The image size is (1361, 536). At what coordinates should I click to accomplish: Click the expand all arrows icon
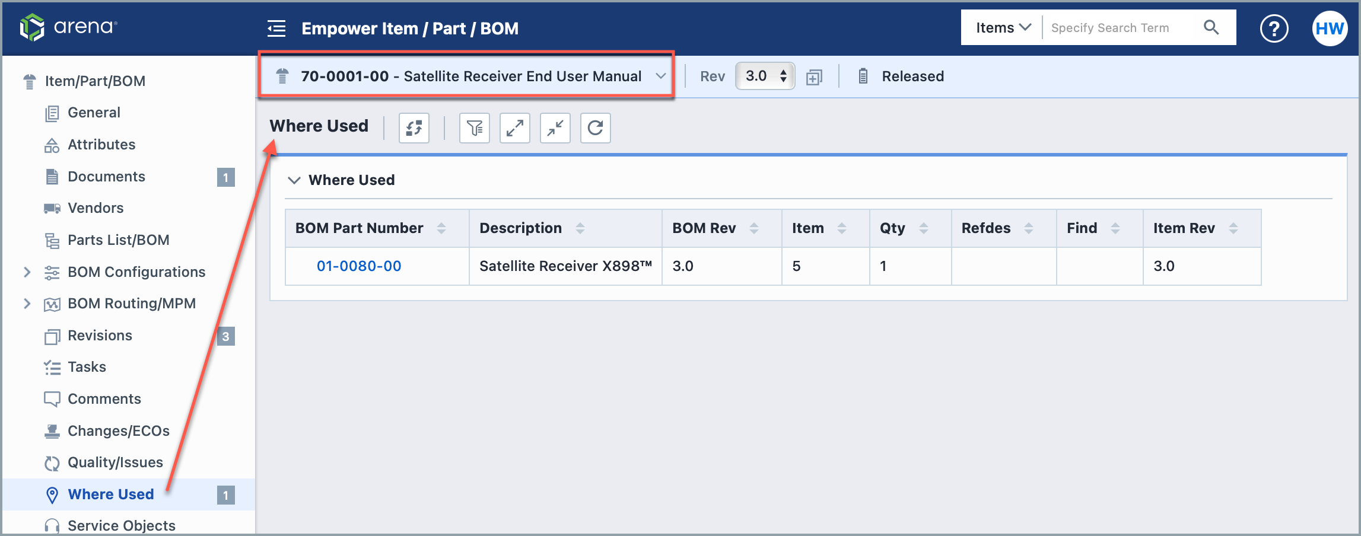tap(514, 127)
